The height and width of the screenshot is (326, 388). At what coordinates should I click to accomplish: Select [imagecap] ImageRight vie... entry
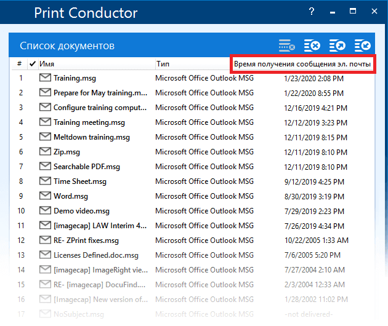100,270
